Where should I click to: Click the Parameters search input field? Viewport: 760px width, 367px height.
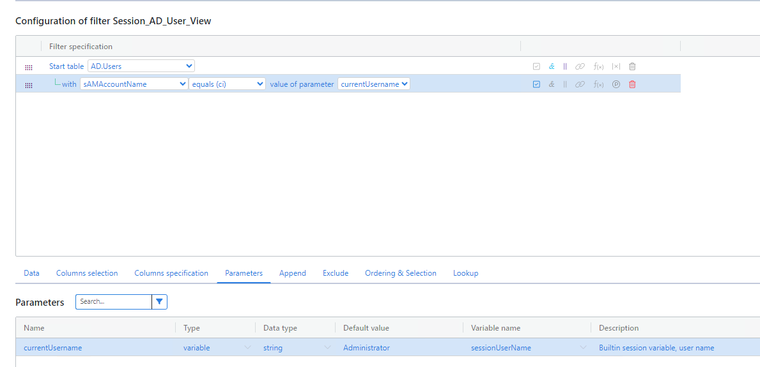pyautogui.click(x=113, y=302)
